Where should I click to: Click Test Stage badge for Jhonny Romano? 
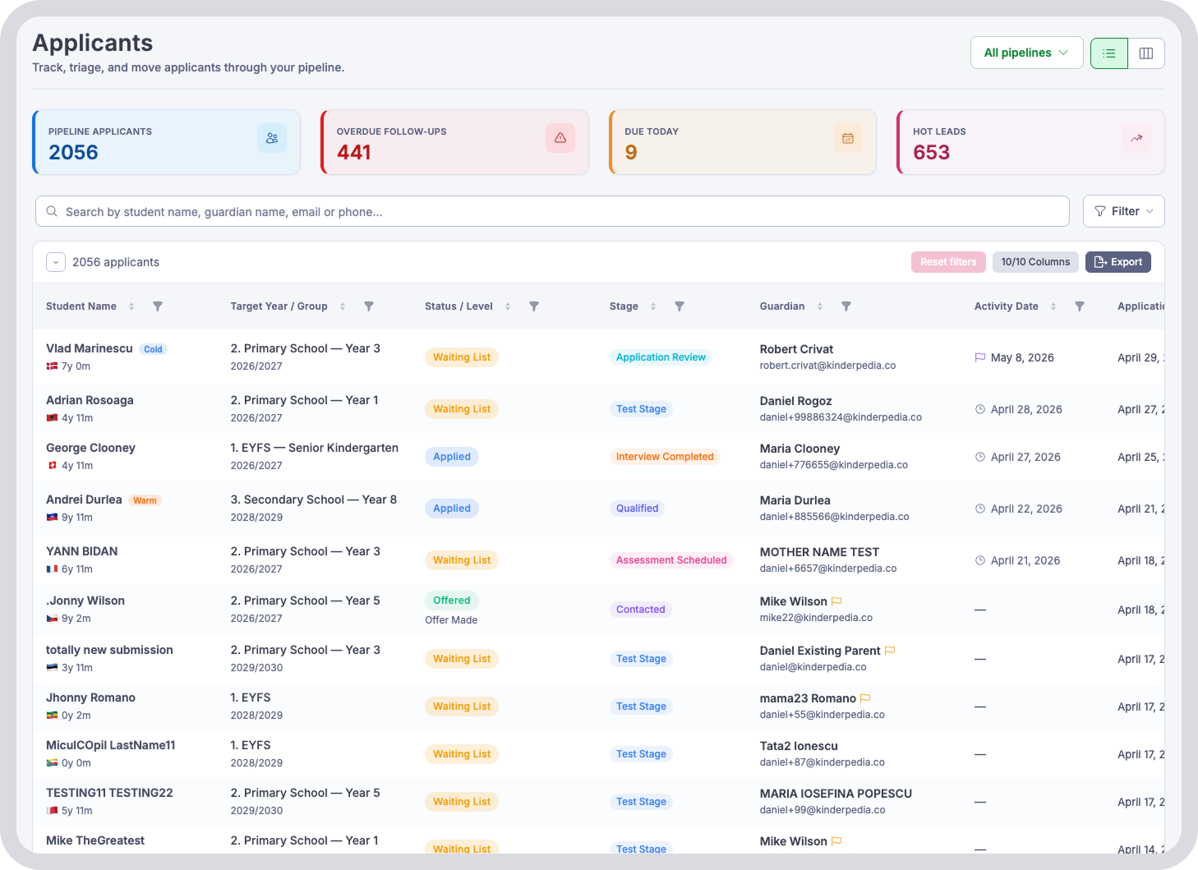[641, 707]
